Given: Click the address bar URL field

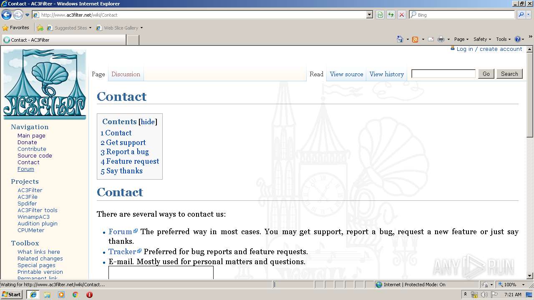Looking at the screenshot, I should (200, 15).
